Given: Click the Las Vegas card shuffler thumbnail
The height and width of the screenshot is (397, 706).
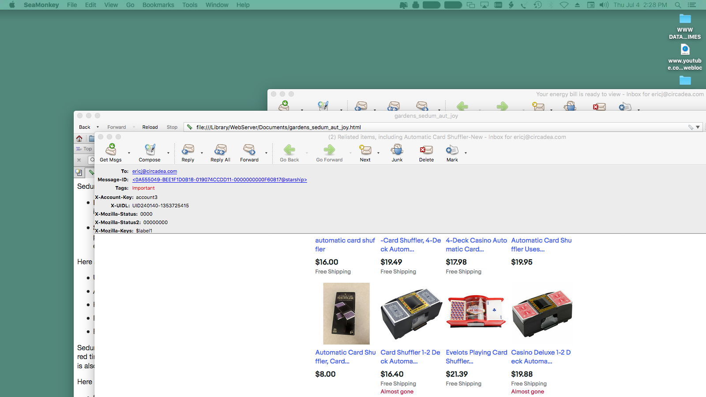Looking at the screenshot, I should point(476,313).
